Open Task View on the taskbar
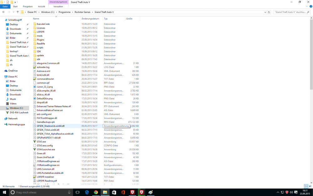This screenshot has width=313, height=196. (x=77, y=192)
